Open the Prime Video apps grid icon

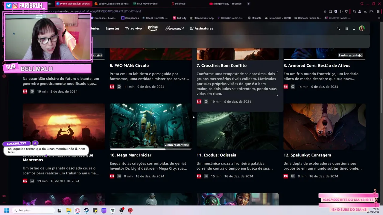[x=346, y=28]
